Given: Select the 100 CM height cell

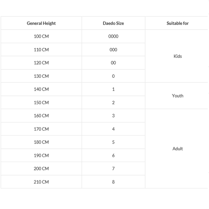Looking at the screenshot, I should (41, 36).
